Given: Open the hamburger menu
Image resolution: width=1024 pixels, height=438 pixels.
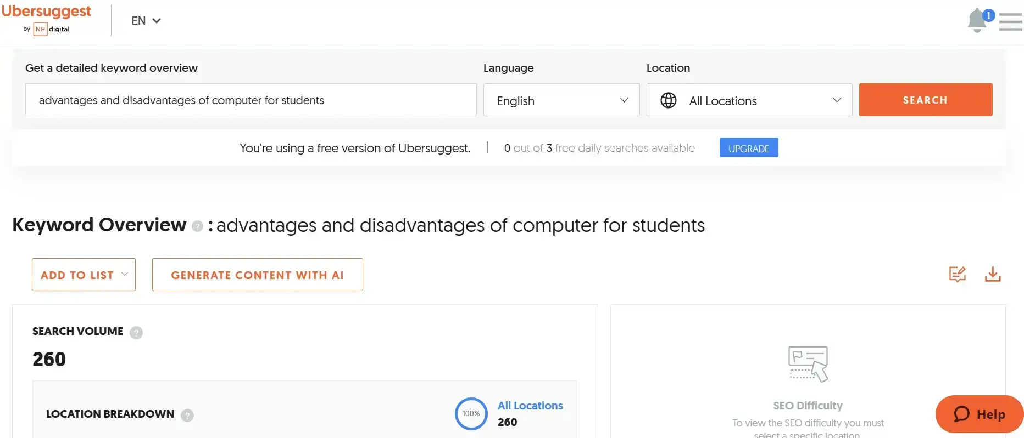Looking at the screenshot, I should [x=1010, y=21].
